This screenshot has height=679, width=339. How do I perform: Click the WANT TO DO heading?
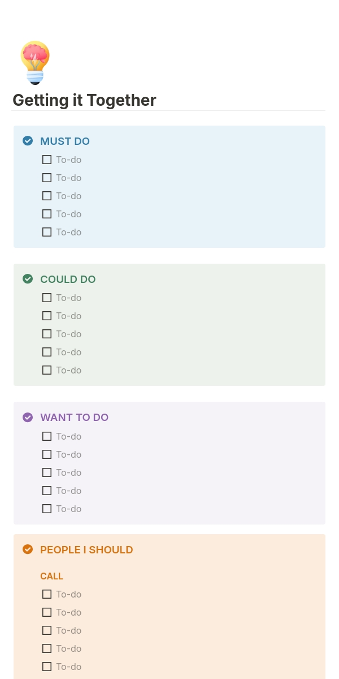(x=74, y=418)
